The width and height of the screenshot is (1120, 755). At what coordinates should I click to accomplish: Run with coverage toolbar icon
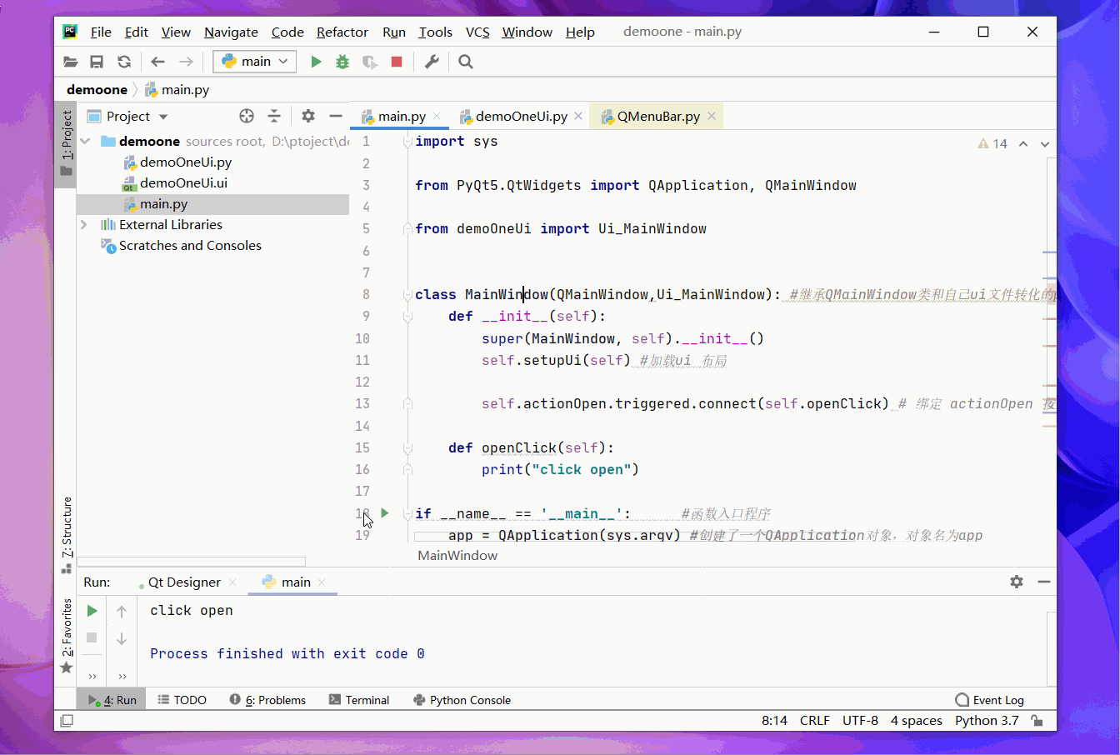click(370, 62)
